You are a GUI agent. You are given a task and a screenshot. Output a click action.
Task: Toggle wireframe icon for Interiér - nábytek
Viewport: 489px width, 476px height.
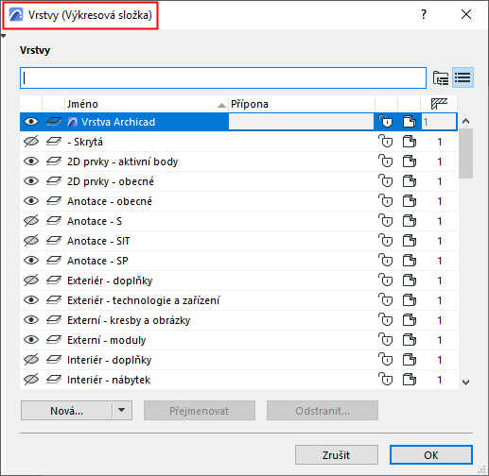[x=410, y=380]
